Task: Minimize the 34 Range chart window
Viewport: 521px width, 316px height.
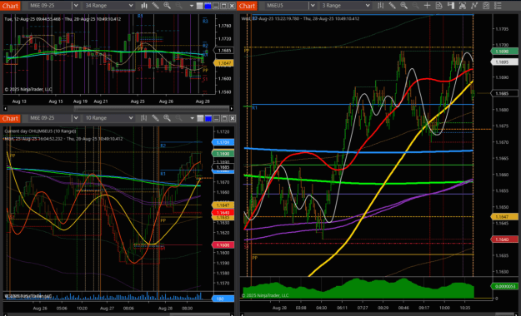Action: pyautogui.click(x=216, y=6)
